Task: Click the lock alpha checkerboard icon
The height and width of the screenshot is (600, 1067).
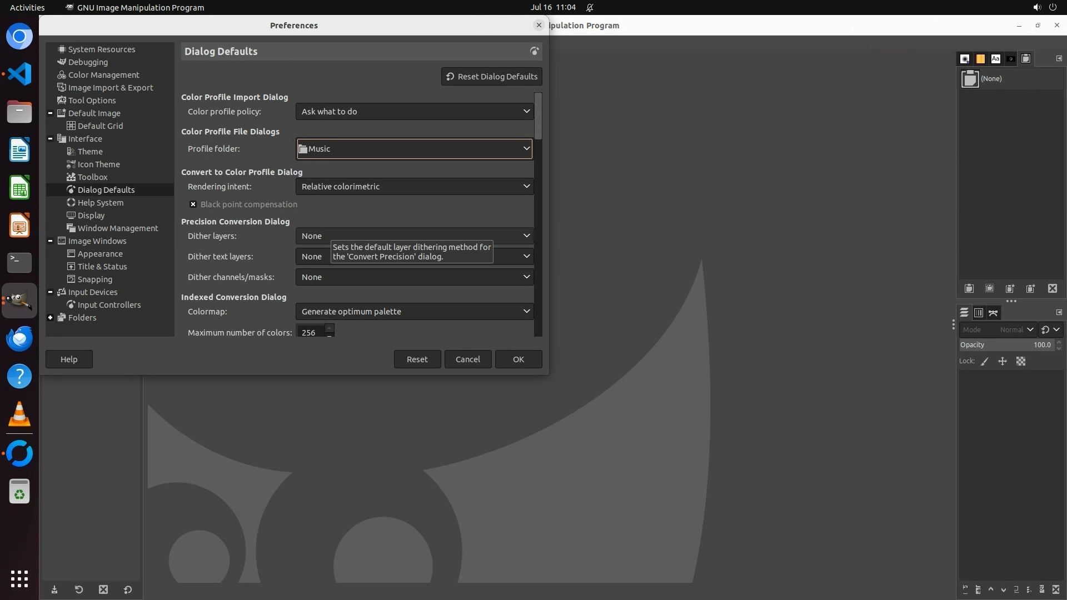Action: [x=1021, y=361]
